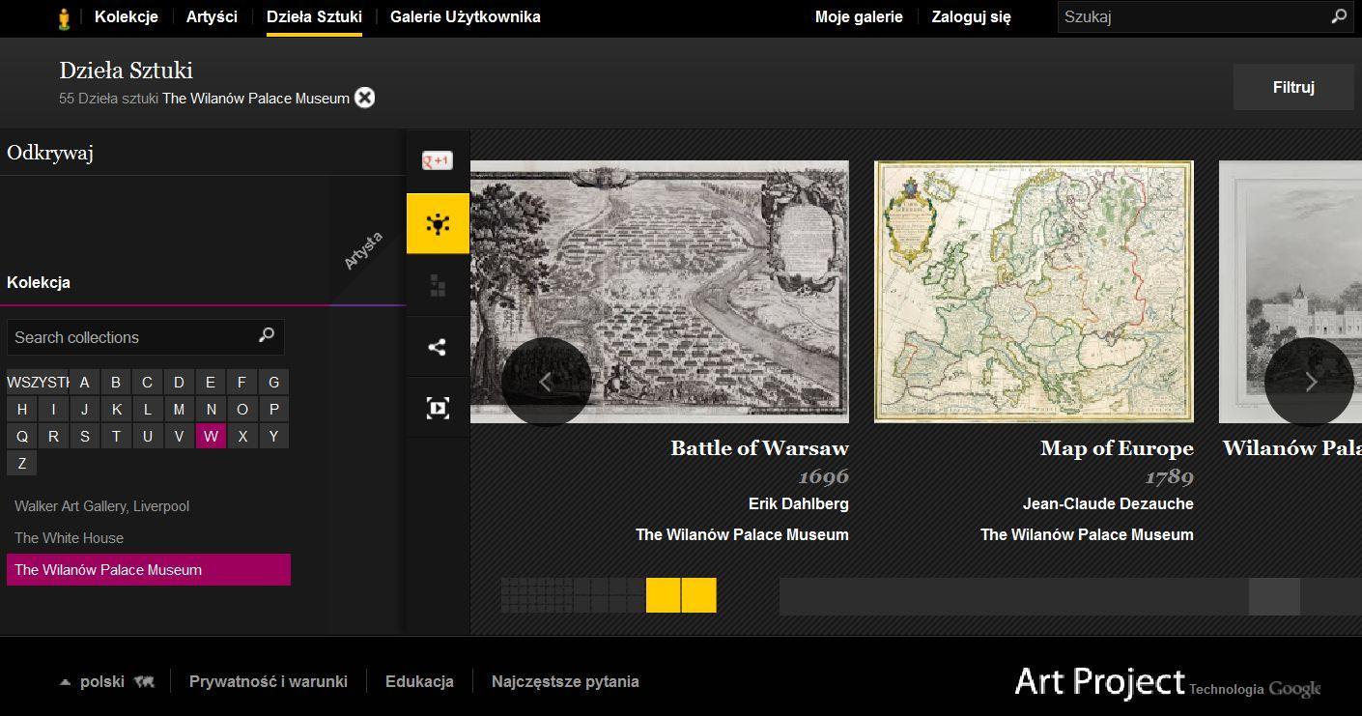Toggle the selected letter W filter
This screenshot has height=716, width=1362.
[211, 436]
